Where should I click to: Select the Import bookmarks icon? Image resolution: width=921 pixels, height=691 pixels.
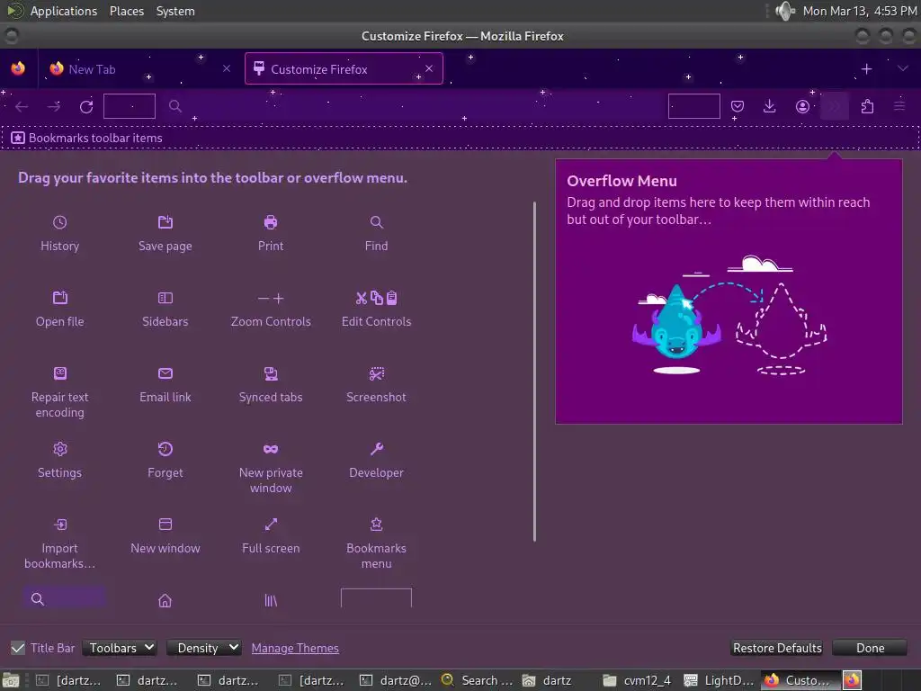point(59,525)
